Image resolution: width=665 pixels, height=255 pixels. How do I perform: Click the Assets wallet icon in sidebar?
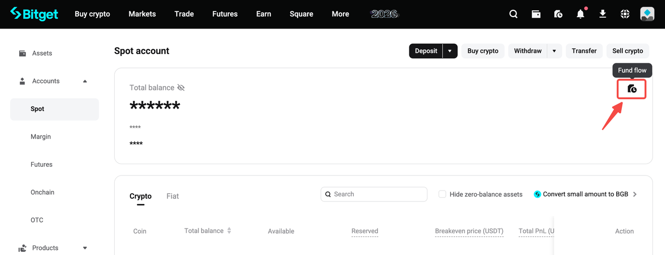tap(22, 53)
